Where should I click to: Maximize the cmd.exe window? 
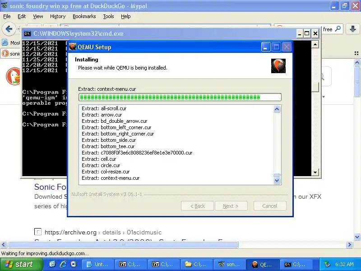pos(307,33)
